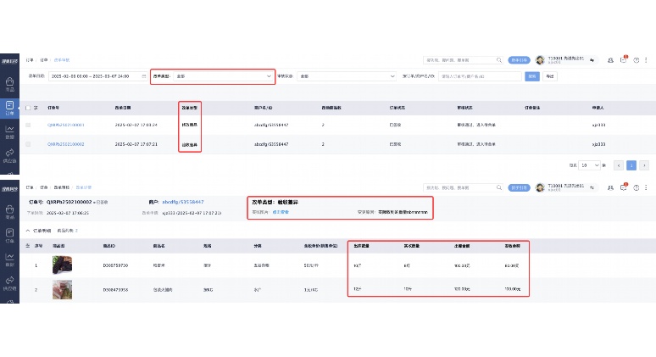The width and height of the screenshot is (656, 357).
Task: Open page size dropdown showing 10
Action: point(589,165)
